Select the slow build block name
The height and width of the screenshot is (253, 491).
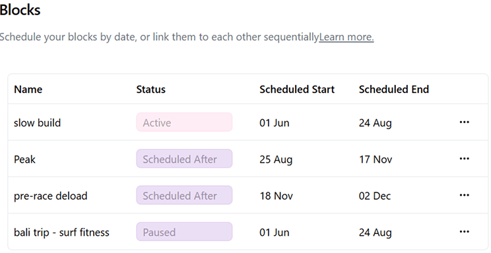pos(37,123)
